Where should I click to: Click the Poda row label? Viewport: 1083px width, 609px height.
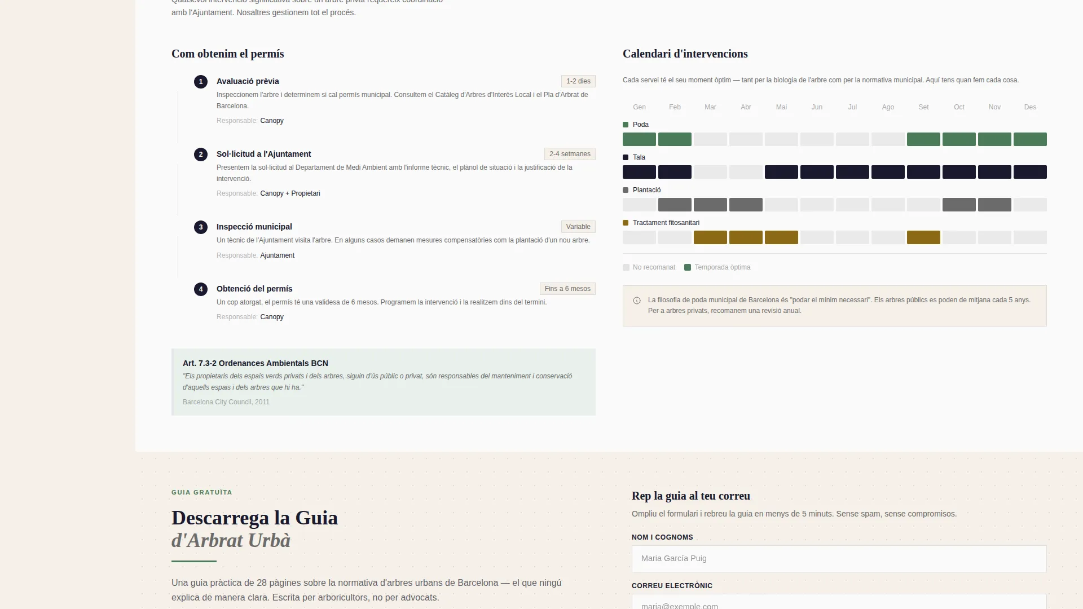641,125
